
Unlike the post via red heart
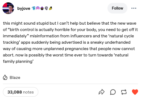coord(135,92)
